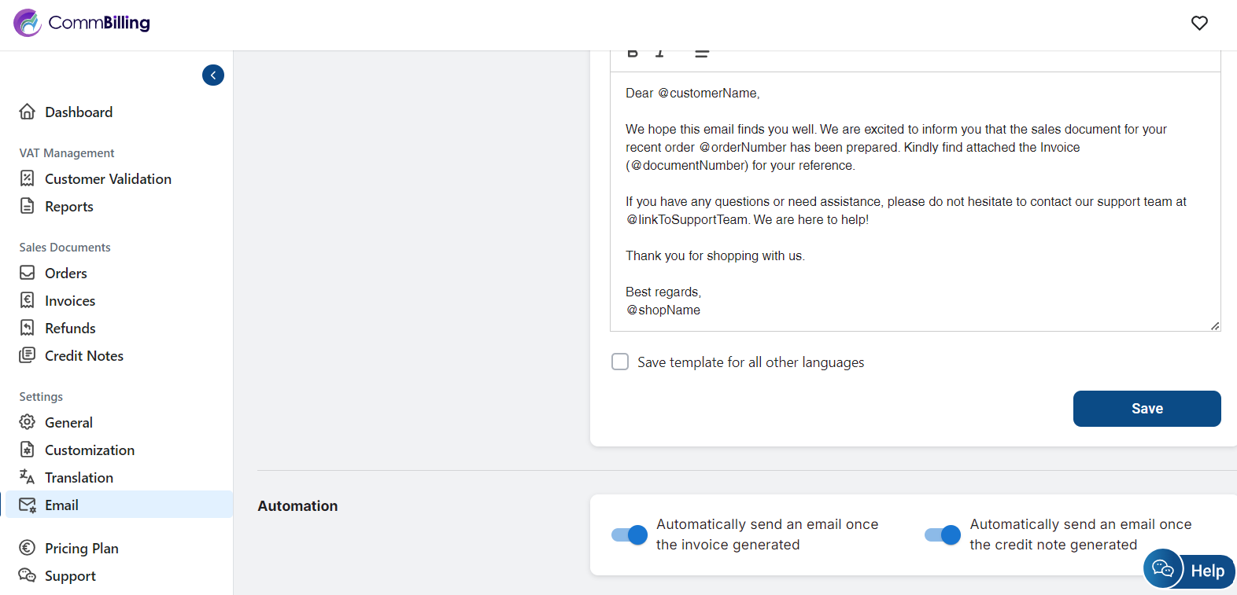
Task: Select the Email menu item
Action: click(61, 505)
